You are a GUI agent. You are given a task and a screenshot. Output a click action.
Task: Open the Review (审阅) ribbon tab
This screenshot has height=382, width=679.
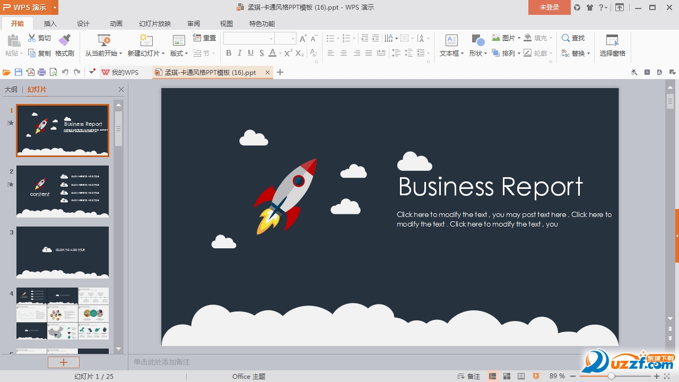coord(194,23)
